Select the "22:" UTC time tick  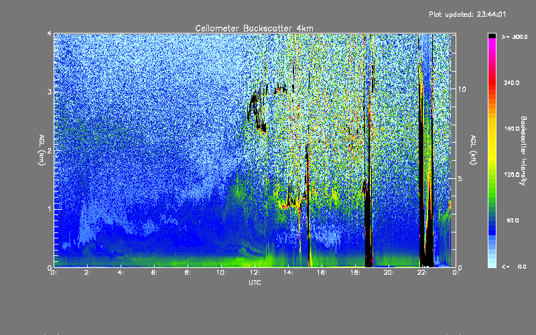coord(423,273)
